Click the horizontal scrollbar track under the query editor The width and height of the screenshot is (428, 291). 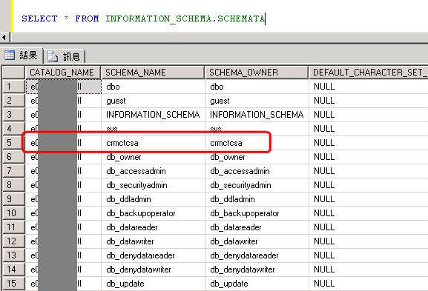(219, 37)
